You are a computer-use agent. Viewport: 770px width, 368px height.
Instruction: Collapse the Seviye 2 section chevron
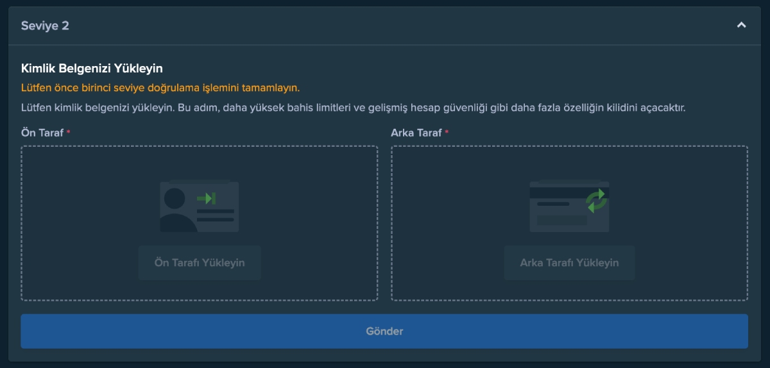(741, 26)
